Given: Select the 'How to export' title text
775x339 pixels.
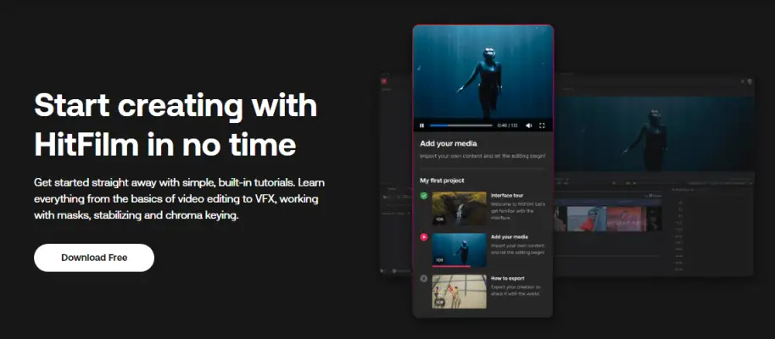Looking at the screenshot, I should point(507,278).
